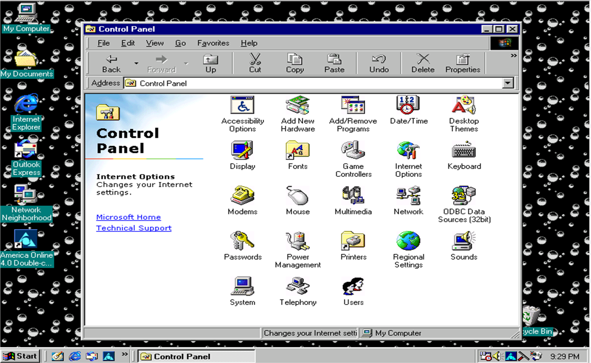Open ODBC Data Sources (32bit) icon

click(463, 196)
